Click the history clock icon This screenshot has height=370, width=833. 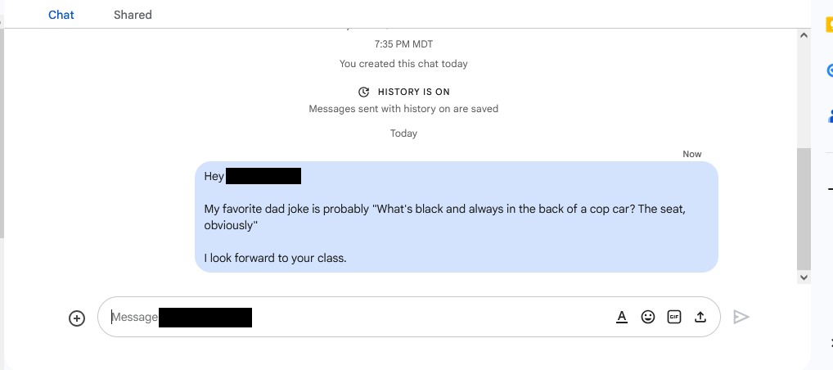pyautogui.click(x=364, y=92)
